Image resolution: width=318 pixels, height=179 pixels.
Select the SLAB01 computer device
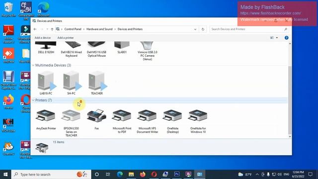122,48
